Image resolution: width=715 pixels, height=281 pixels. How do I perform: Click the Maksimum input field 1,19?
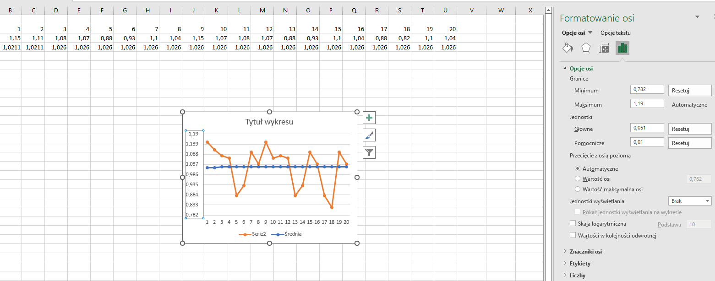click(647, 104)
